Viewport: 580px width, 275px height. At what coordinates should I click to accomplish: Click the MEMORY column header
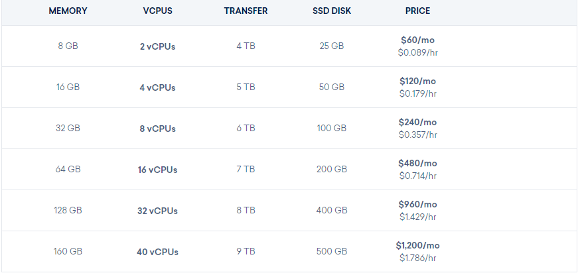[x=68, y=11]
